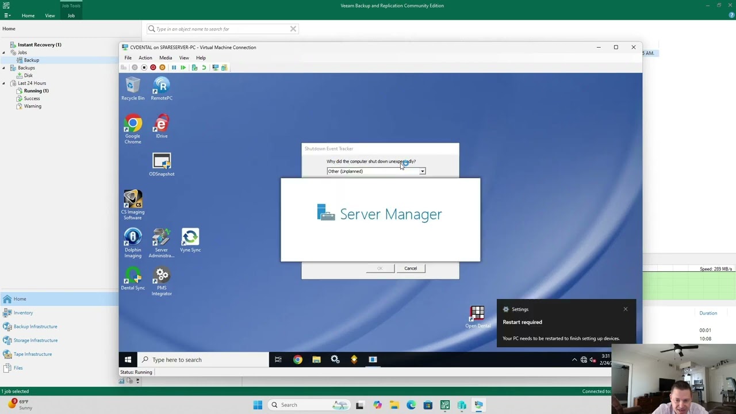Click Cancel in Shutdown Event Tracker
This screenshot has height=414, width=736.
tap(411, 269)
